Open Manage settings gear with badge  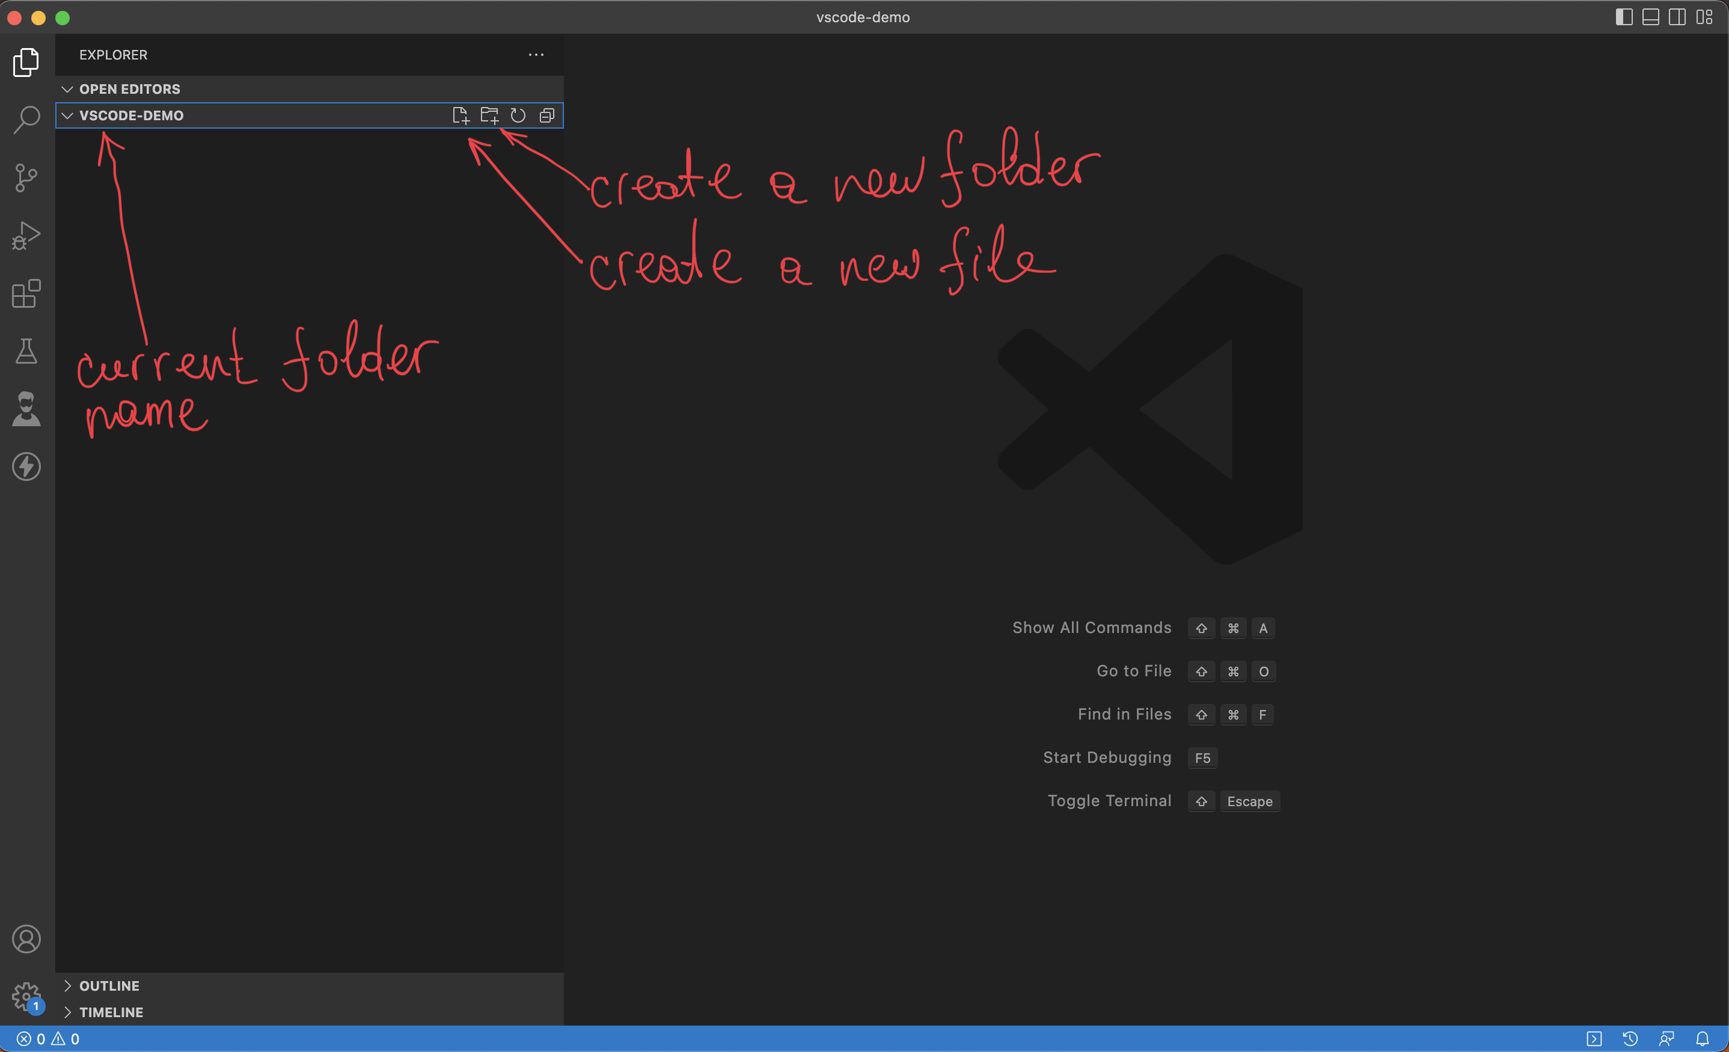26,997
